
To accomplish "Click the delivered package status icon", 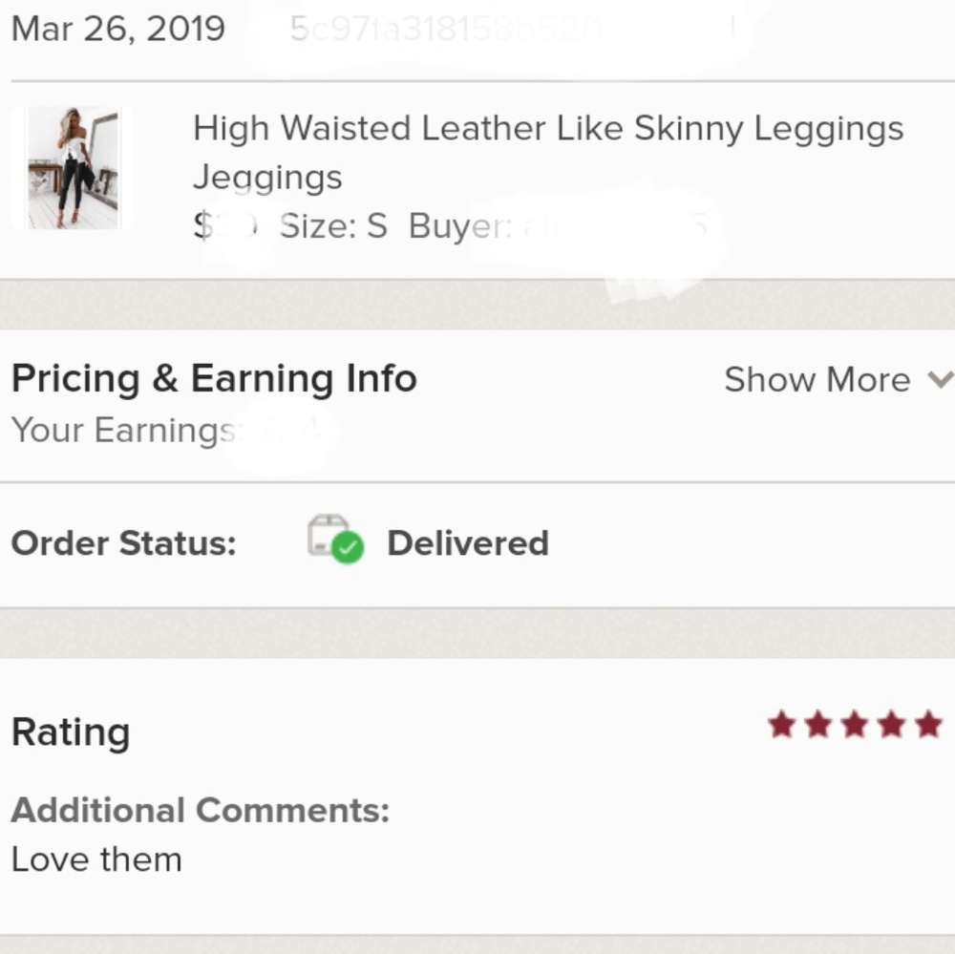I will pyautogui.click(x=334, y=540).
